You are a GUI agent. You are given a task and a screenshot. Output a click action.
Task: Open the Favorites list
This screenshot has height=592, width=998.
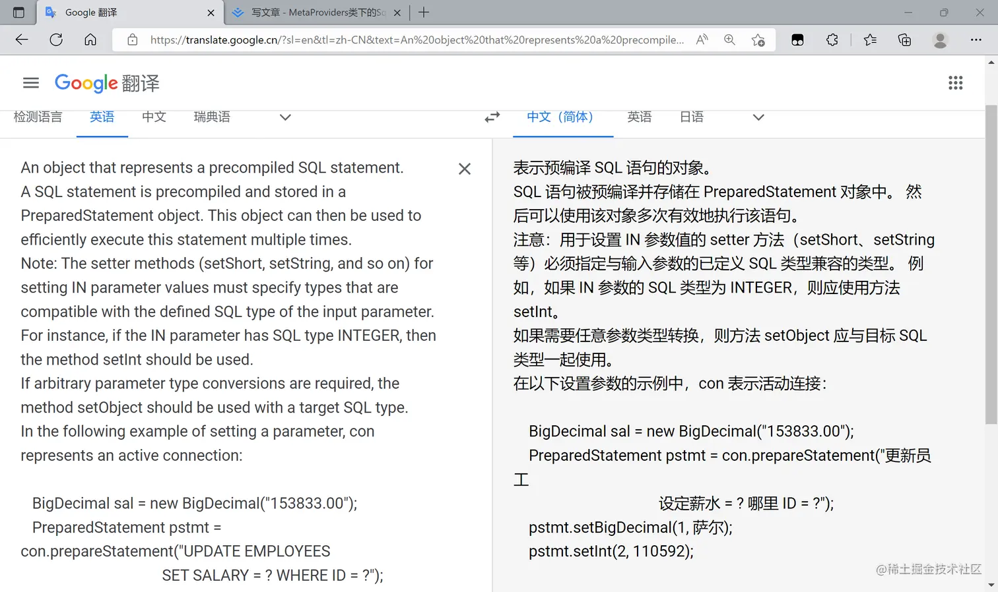click(870, 40)
